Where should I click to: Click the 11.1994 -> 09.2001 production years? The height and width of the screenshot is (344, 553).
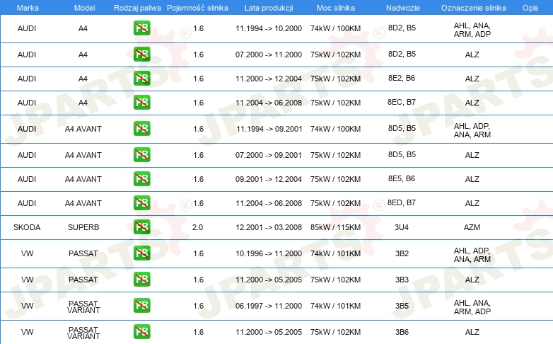269,129
